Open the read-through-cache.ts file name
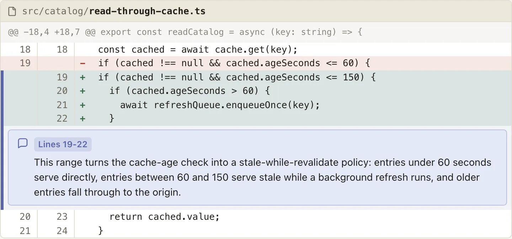The image size is (512, 239). (147, 11)
